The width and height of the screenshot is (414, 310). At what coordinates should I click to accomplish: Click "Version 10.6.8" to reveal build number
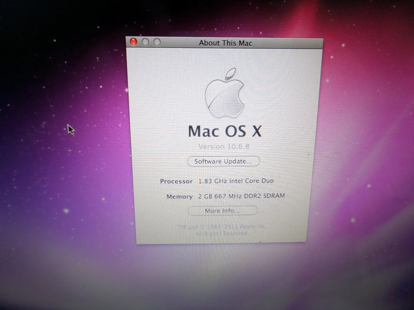click(223, 146)
